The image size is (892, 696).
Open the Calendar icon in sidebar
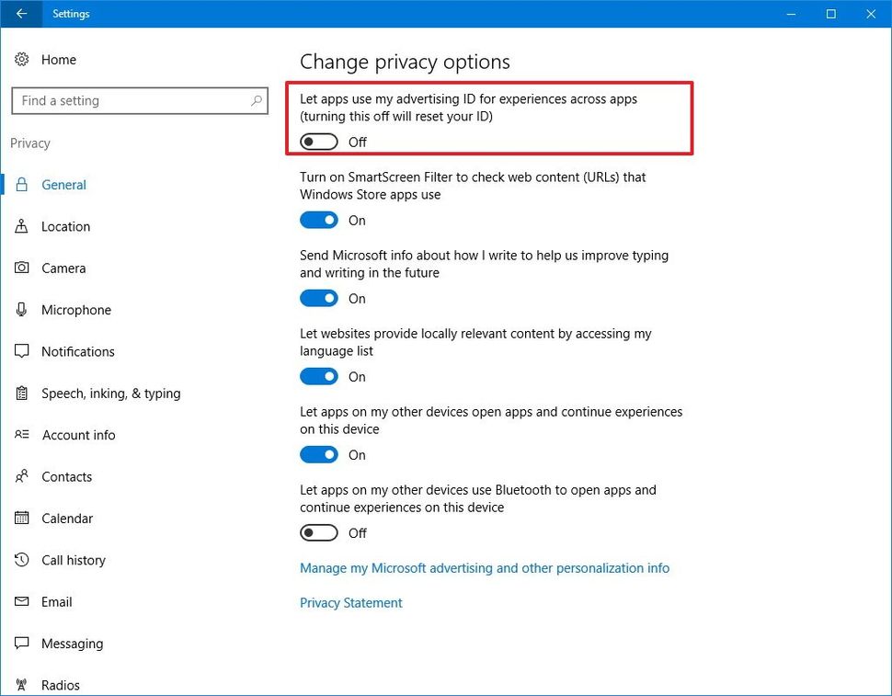click(x=21, y=519)
